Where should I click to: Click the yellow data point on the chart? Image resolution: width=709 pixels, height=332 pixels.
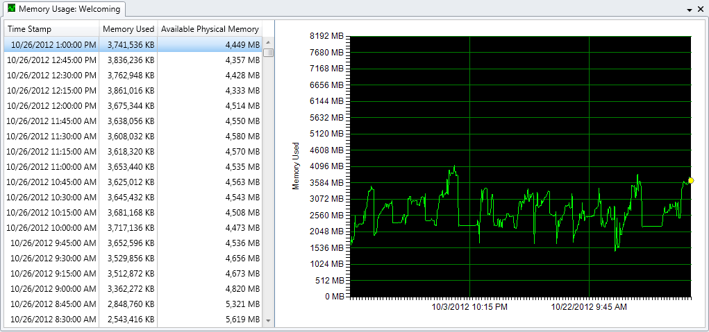pyautogui.click(x=690, y=180)
